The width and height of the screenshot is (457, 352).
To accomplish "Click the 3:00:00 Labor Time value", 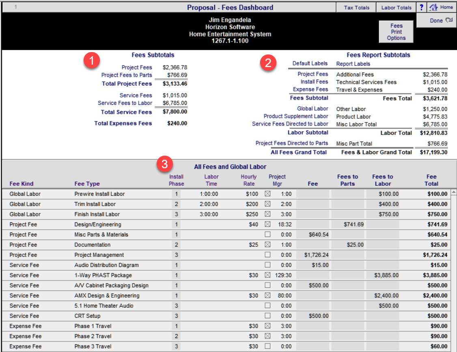I will (x=209, y=214).
